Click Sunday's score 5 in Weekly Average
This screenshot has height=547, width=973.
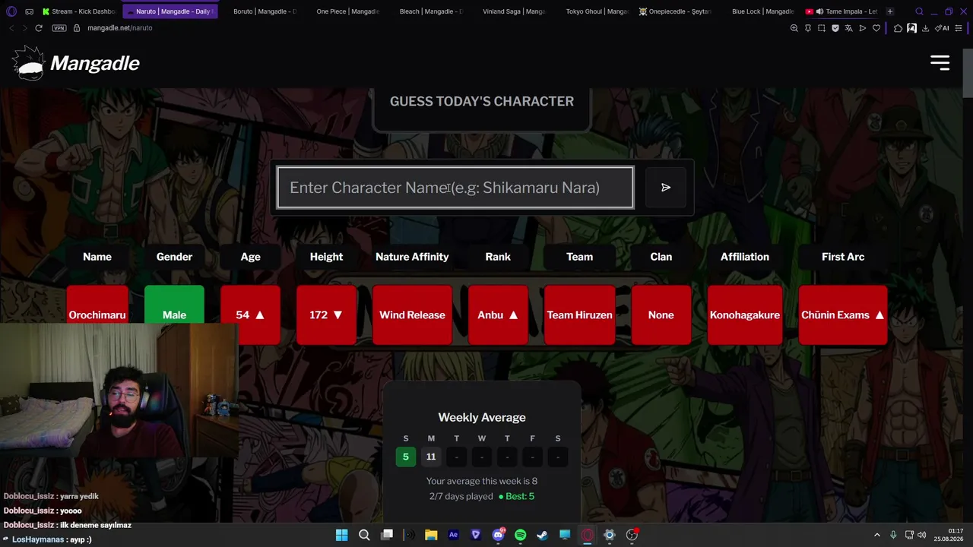[x=406, y=457]
